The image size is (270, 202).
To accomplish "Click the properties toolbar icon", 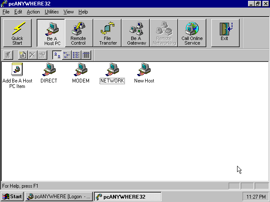I will click(42, 55).
